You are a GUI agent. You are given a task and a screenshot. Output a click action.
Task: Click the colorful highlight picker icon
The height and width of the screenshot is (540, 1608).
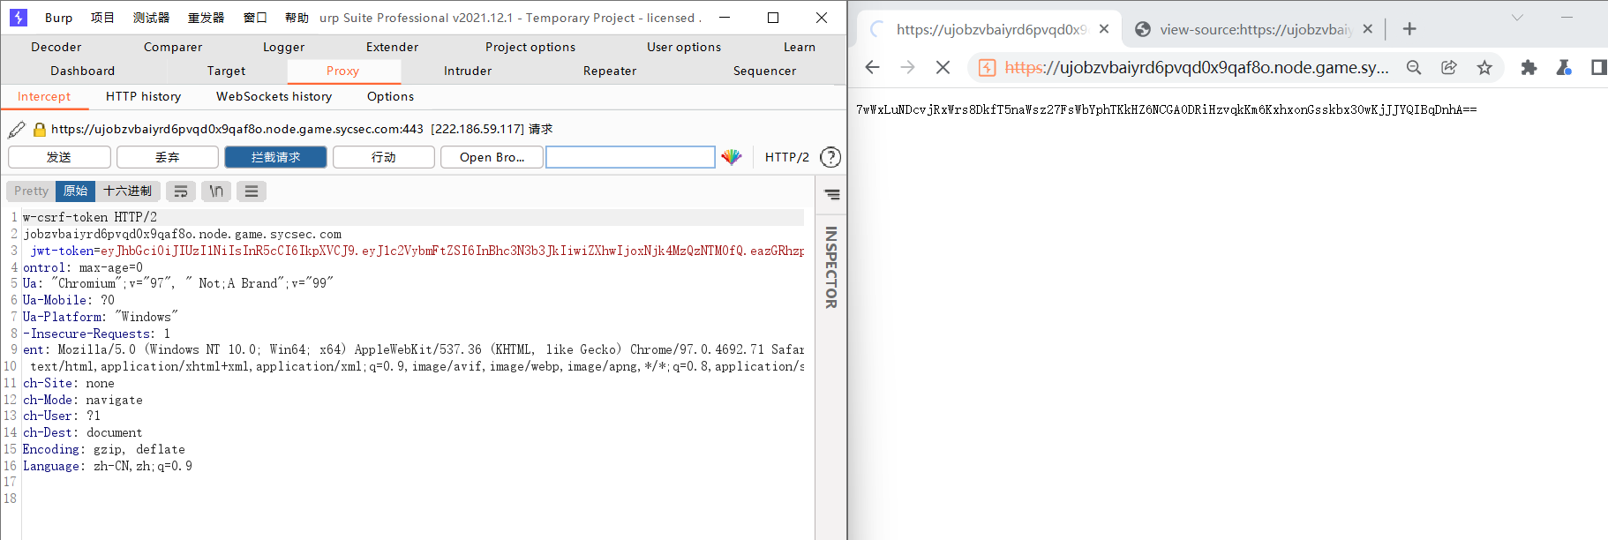(x=732, y=157)
